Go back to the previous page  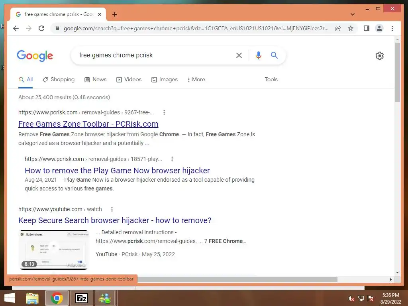[x=16, y=28]
